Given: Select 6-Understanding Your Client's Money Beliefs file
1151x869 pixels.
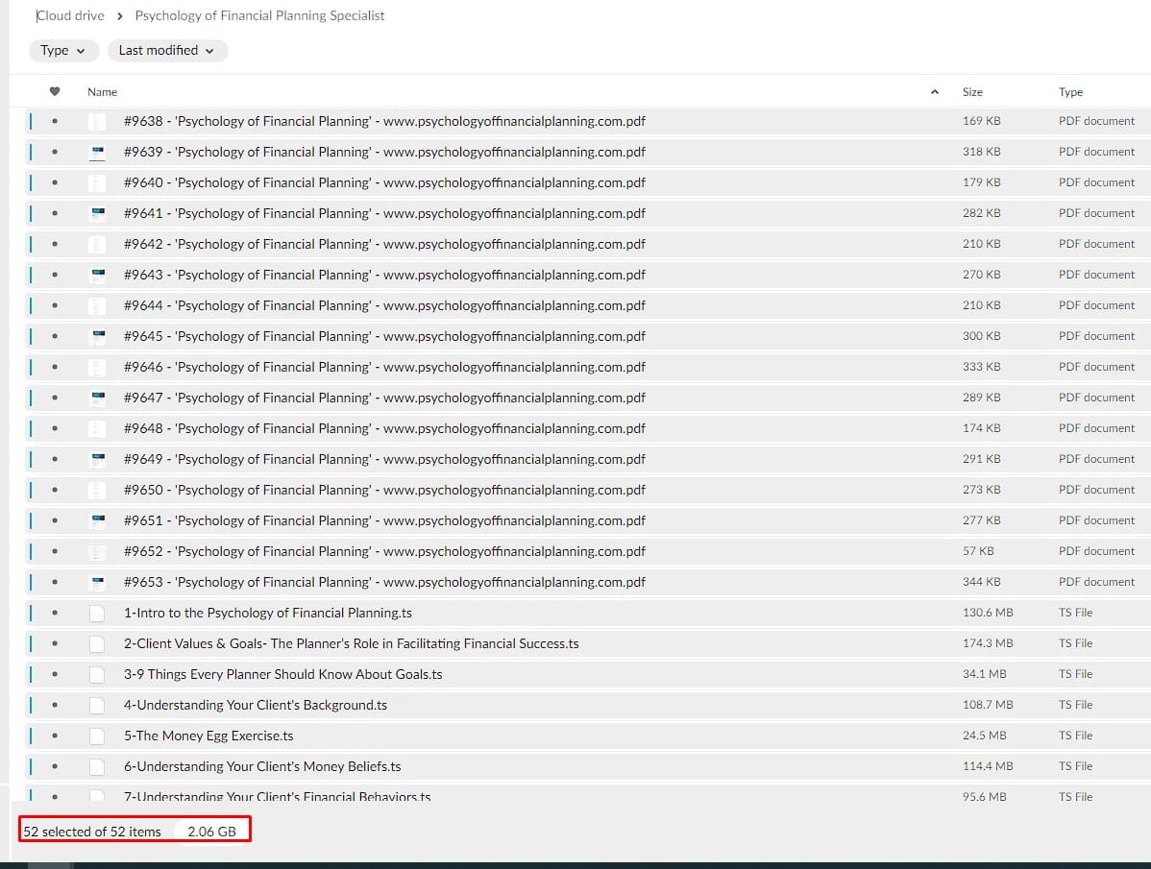Looking at the screenshot, I should (x=262, y=766).
